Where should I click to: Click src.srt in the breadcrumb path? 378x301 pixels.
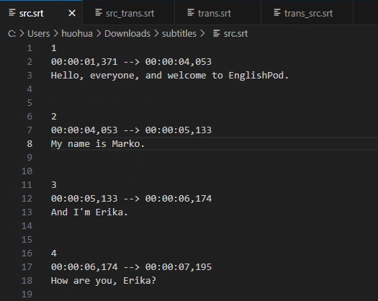(235, 34)
